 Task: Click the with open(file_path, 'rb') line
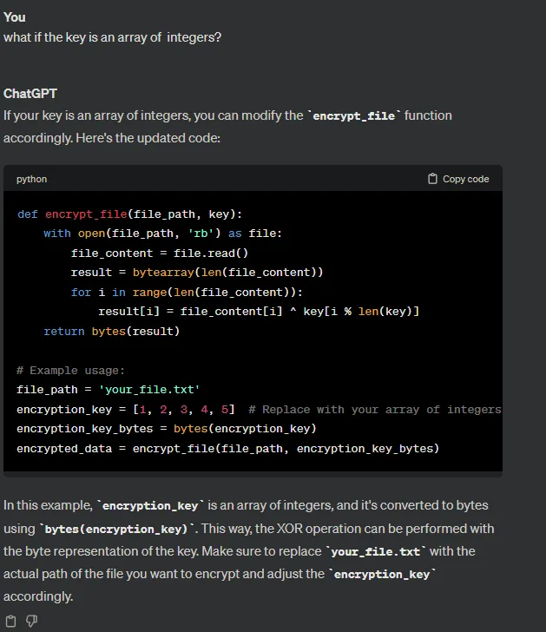pyautogui.click(x=163, y=234)
